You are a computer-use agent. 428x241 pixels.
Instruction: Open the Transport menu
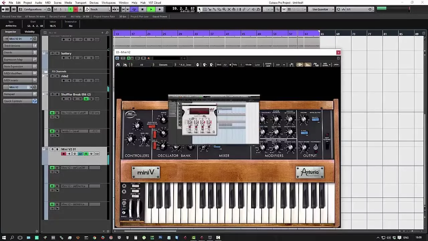[81, 3]
